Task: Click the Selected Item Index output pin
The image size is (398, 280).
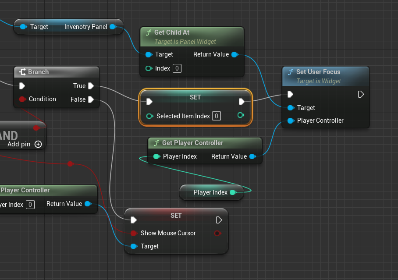Action: [x=241, y=115]
